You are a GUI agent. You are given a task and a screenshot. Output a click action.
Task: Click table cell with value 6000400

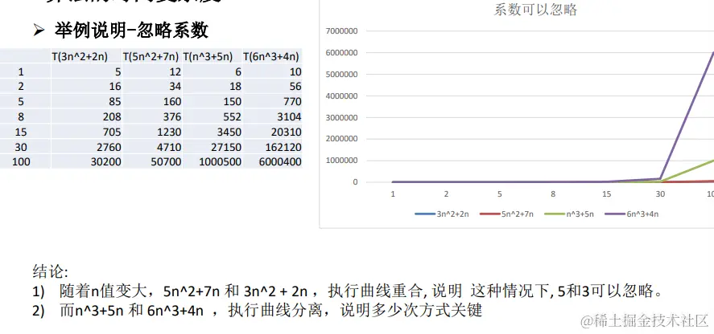click(280, 161)
